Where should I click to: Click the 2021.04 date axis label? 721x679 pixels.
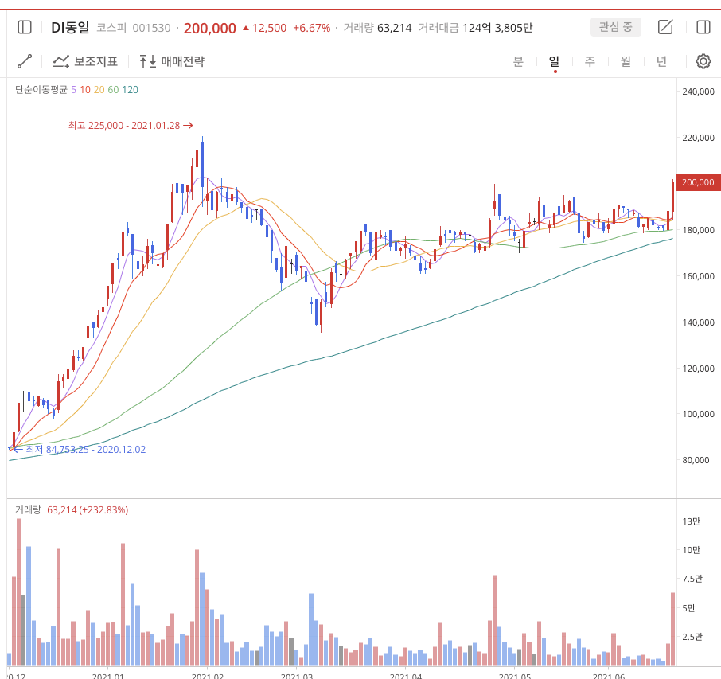point(406,675)
